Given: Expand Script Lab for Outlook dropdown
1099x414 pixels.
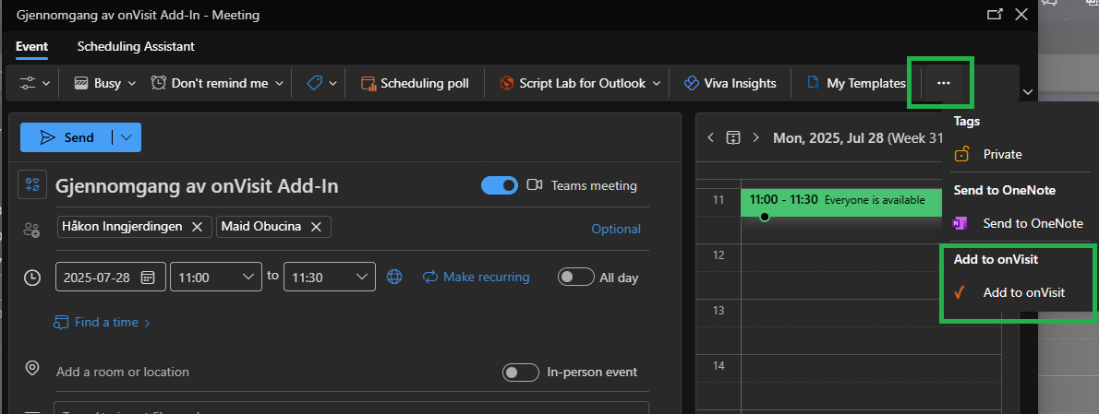Looking at the screenshot, I should tap(657, 84).
